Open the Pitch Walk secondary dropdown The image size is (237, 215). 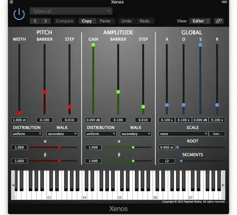tap(62, 134)
